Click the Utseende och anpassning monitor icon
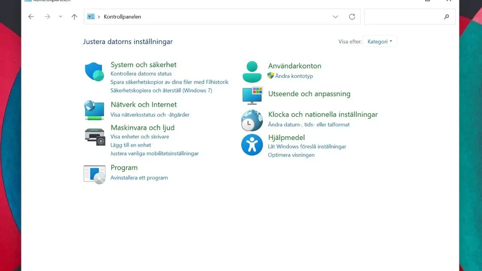The image size is (482, 271). pos(252,96)
